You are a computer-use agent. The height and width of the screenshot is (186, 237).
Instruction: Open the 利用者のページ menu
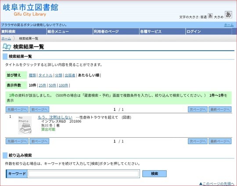[x=116, y=31]
